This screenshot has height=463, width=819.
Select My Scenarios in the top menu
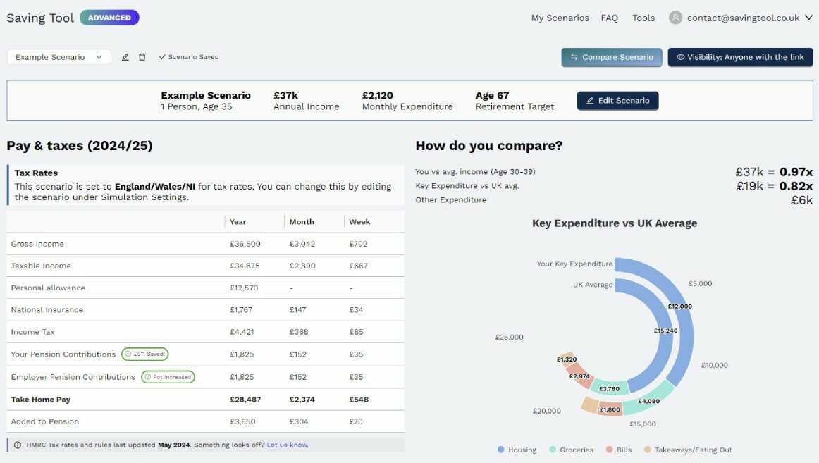click(560, 17)
